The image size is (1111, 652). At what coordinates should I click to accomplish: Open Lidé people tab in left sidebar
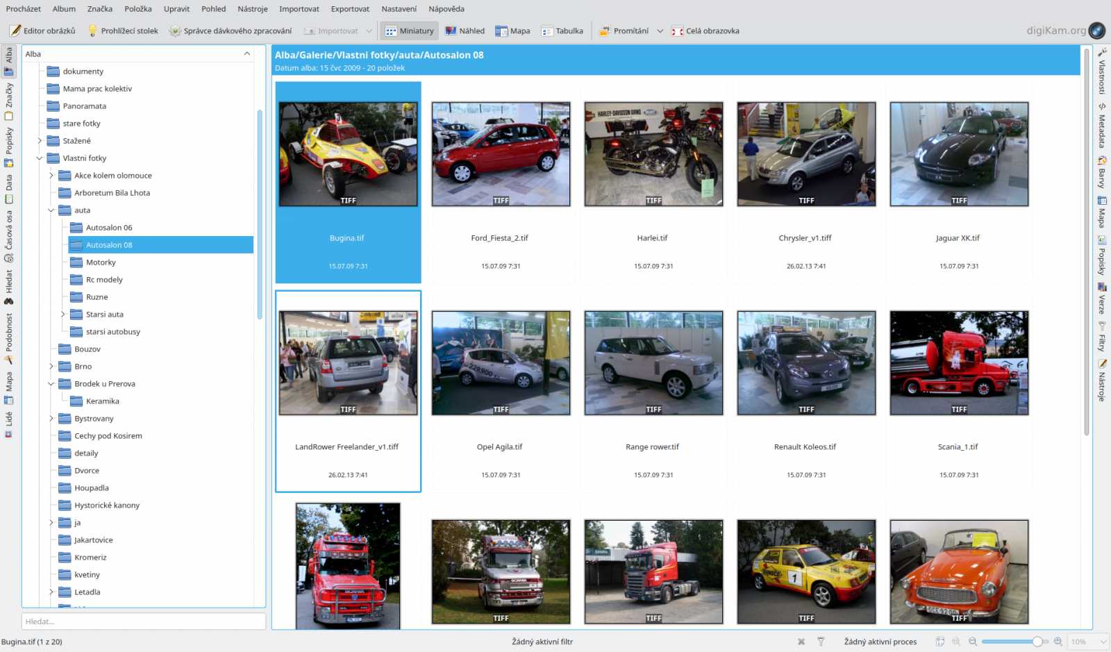coord(8,425)
